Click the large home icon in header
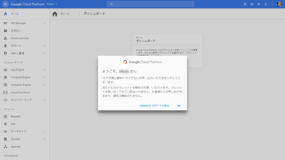 tap(55, 14)
